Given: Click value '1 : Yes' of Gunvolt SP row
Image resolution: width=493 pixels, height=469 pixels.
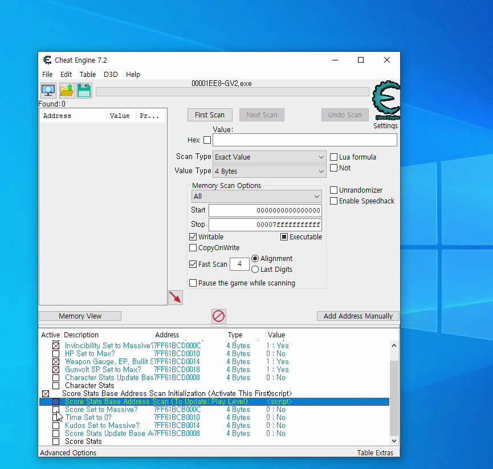Looking at the screenshot, I should tap(278, 370).
